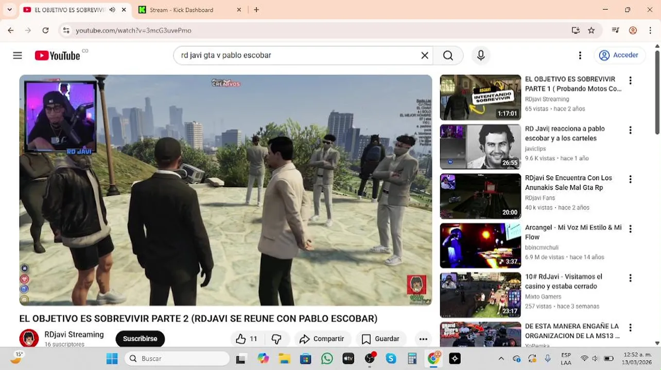View site information in the address bar
This screenshot has height=370, width=661.
click(66, 30)
